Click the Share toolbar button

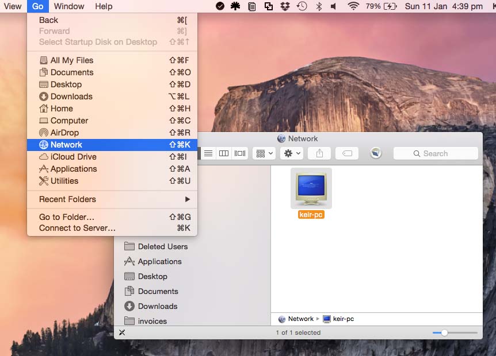point(319,154)
